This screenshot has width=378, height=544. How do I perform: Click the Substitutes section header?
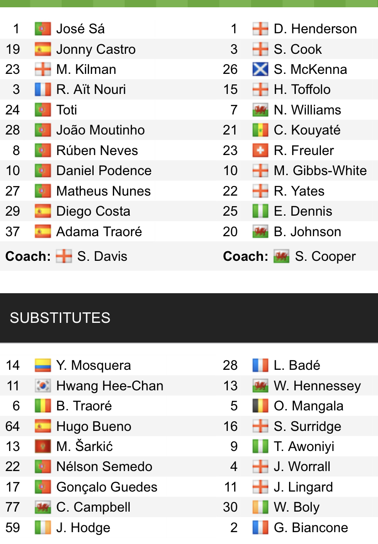(189, 318)
